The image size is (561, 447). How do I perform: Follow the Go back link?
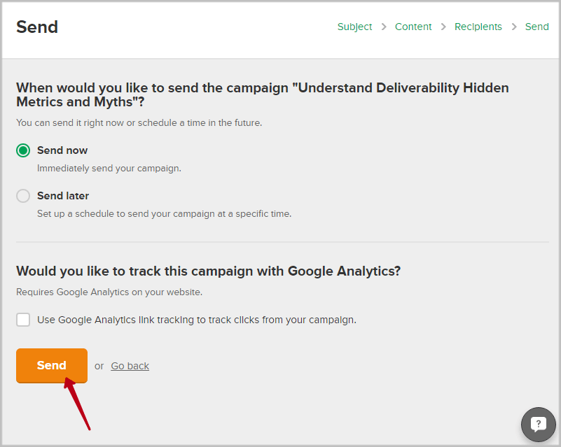[130, 366]
